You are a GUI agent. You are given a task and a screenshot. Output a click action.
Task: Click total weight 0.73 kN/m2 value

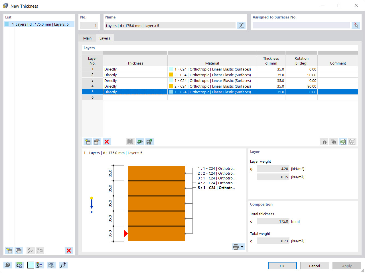(x=273, y=241)
